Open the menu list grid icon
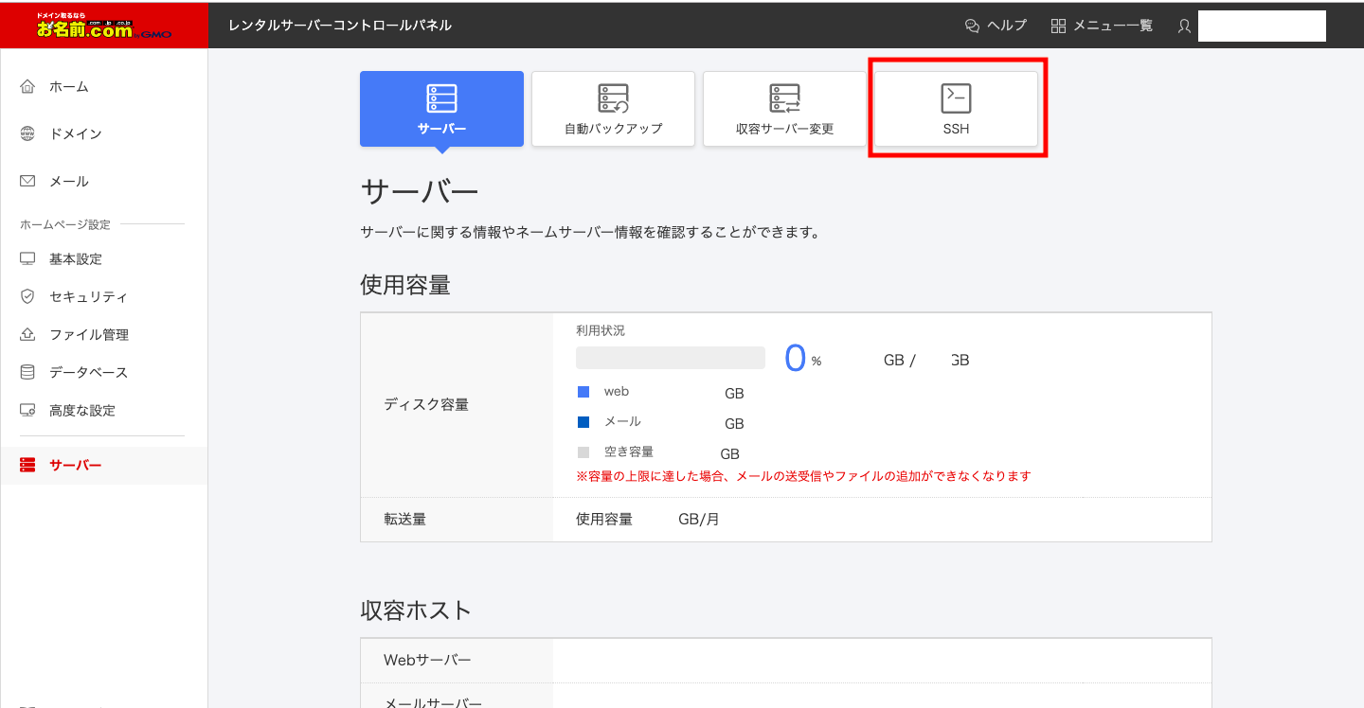The width and height of the screenshot is (1364, 708). tap(1058, 26)
